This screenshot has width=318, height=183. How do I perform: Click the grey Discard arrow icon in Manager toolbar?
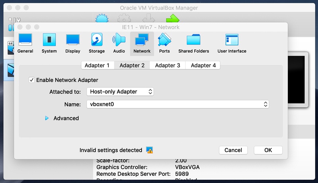148,18
